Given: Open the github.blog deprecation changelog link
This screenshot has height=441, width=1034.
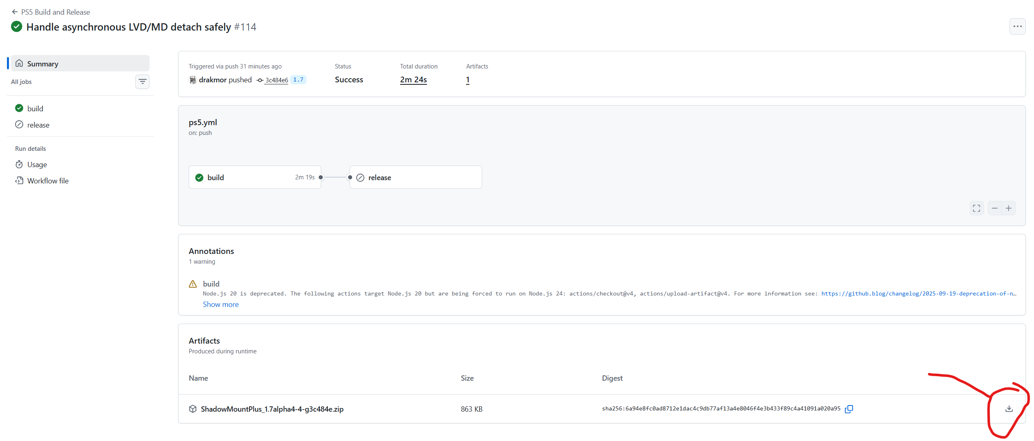Looking at the screenshot, I should (919, 293).
